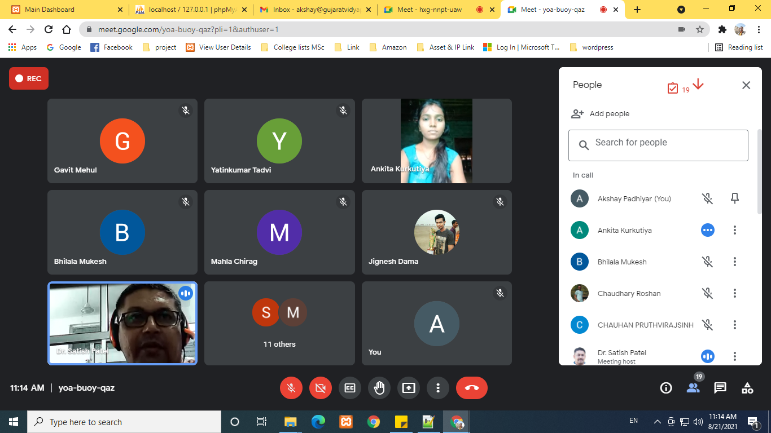Open Facebook bookmark

[111, 47]
